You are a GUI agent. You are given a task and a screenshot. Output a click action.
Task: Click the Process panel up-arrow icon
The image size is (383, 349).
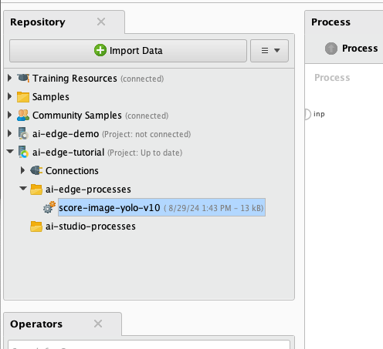click(x=331, y=49)
